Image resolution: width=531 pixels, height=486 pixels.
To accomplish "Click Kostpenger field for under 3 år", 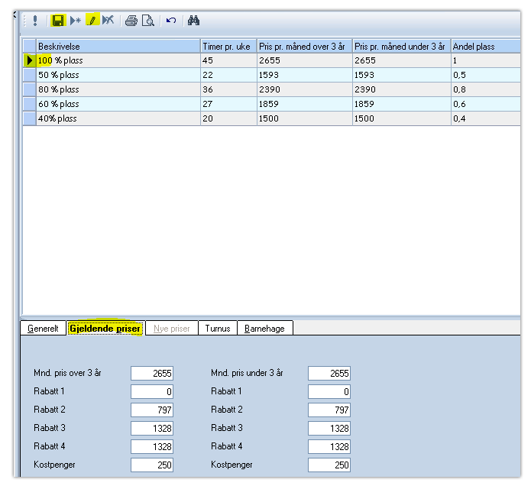I will coord(329,465).
